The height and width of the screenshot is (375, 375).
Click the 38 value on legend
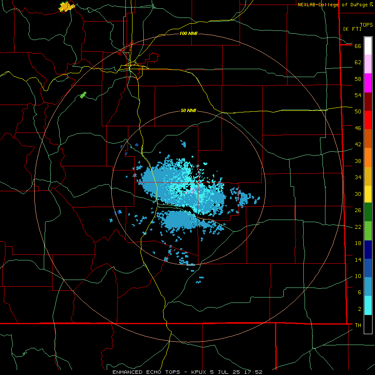(x=358, y=161)
